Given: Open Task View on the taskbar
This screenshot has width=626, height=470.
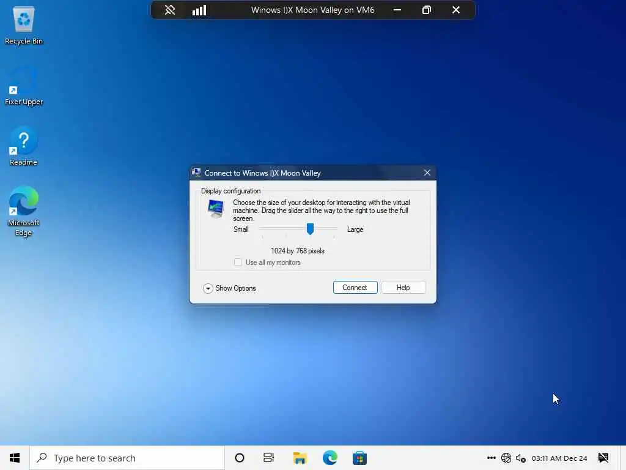Looking at the screenshot, I should [269, 458].
